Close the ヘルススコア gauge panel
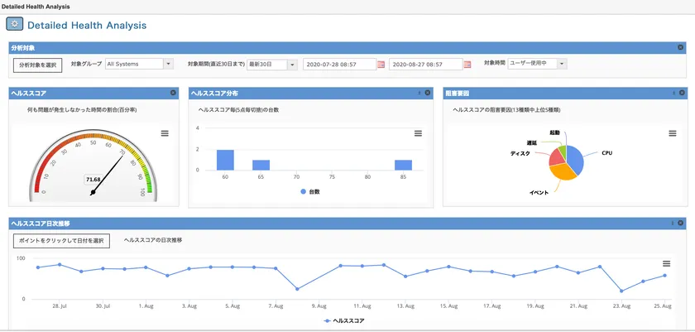 (x=173, y=93)
